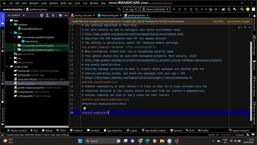The height and width of the screenshot is (145, 257).
Task: Go to next highlighted error arrow
Action: 249,27
